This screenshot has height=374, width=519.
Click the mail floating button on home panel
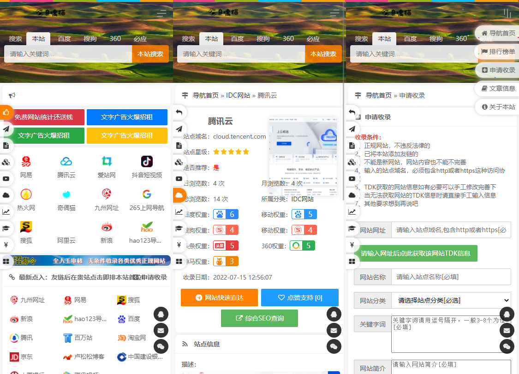click(161, 330)
